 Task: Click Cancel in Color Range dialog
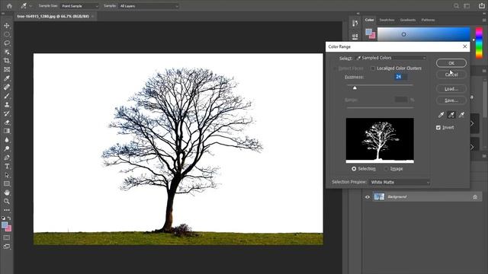(451, 75)
